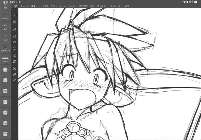
Task: Expand the palette dock with double chevron
Action: point(12,10)
